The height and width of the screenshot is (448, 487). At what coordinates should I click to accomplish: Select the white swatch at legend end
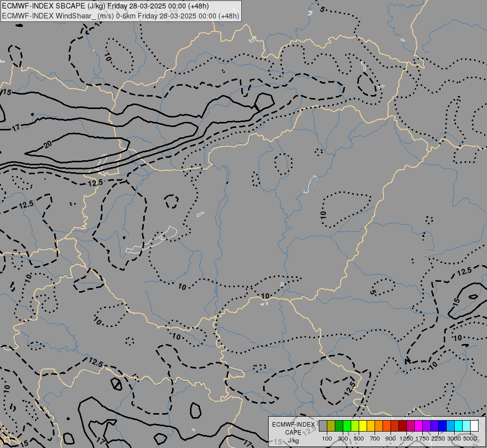[x=474, y=426]
